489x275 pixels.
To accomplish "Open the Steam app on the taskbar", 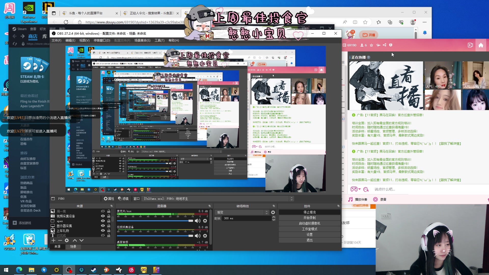I will coord(94,270).
